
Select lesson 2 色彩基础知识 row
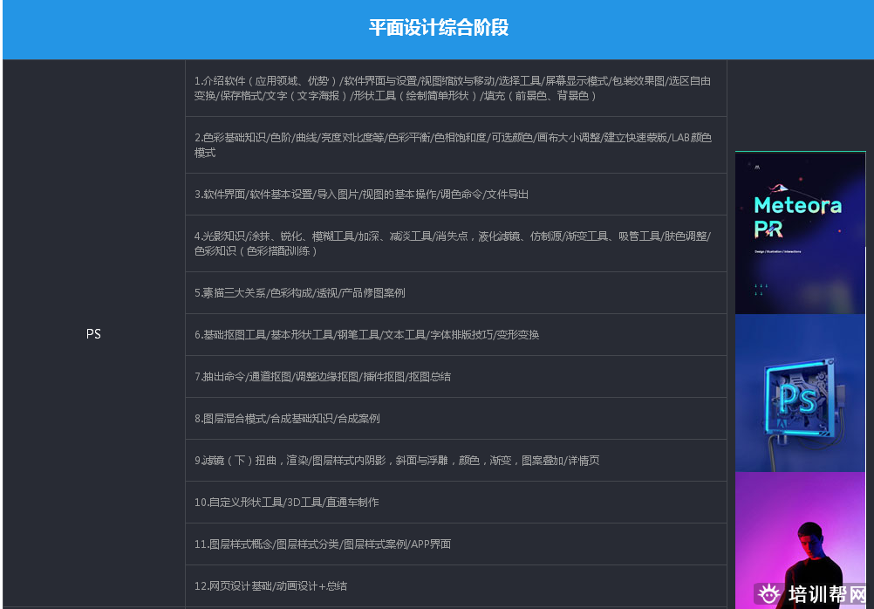[x=454, y=145]
